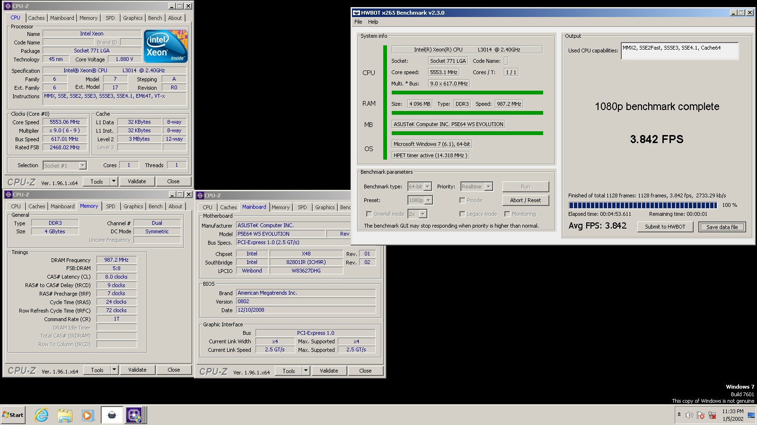Click Close button in the Memory window
757x425 pixels.
(174, 370)
